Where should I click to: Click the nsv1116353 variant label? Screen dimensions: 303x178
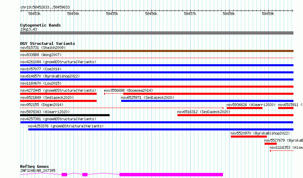point(286,147)
